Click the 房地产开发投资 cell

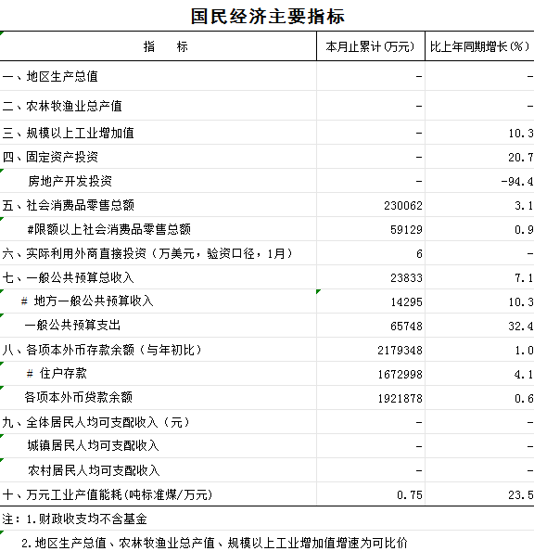point(159,181)
